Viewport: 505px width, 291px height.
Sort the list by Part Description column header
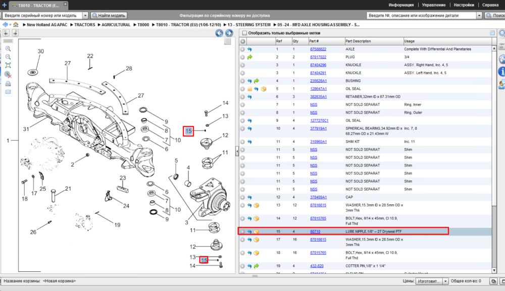[x=374, y=41]
